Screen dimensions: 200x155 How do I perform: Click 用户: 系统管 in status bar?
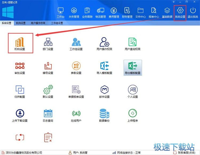pyautogui.click(x=78, y=153)
